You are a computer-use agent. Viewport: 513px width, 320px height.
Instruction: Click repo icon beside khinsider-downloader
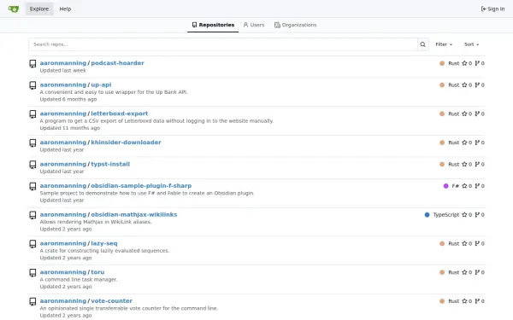tap(32, 143)
